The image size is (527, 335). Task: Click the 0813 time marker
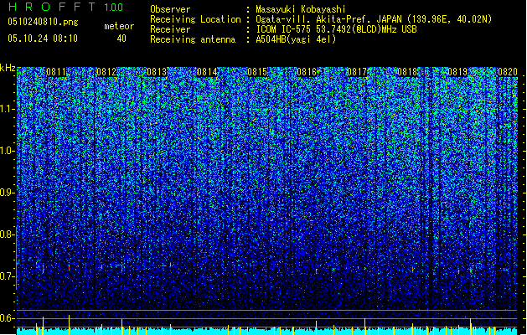coord(157,72)
